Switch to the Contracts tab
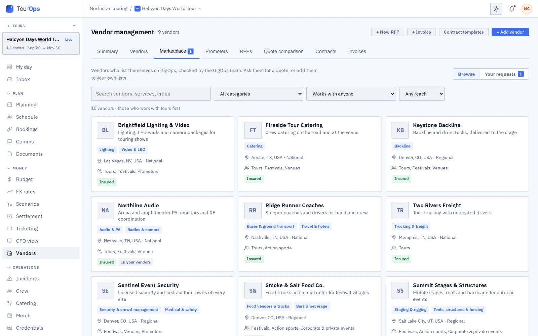The width and height of the screenshot is (538, 336). (326, 51)
